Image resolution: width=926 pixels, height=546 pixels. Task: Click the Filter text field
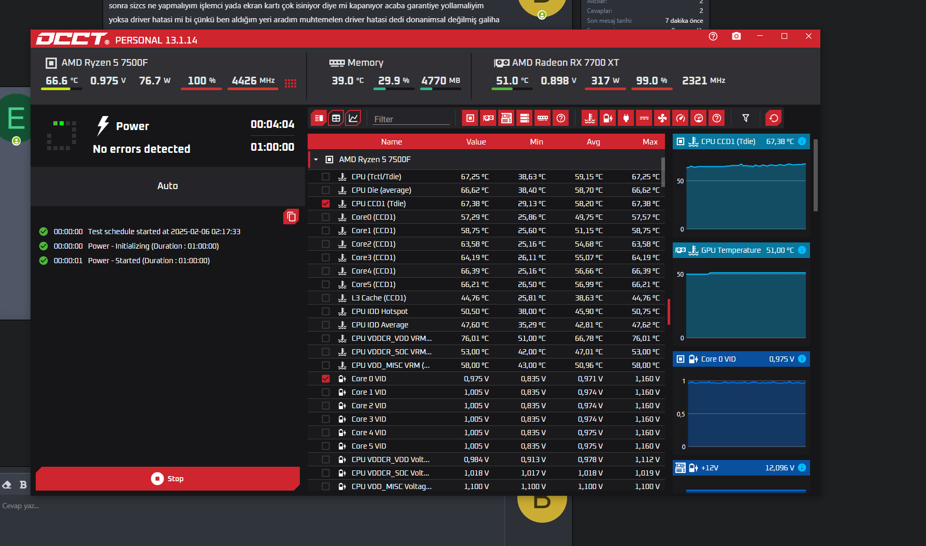point(411,119)
